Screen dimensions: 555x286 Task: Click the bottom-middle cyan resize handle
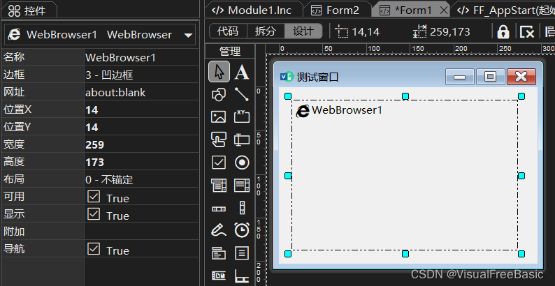click(x=405, y=254)
